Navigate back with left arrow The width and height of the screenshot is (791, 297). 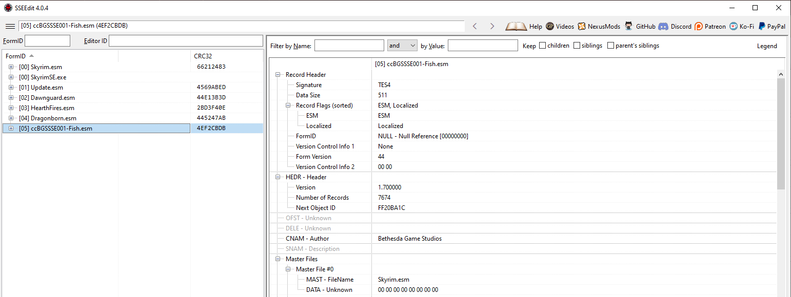point(475,26)
